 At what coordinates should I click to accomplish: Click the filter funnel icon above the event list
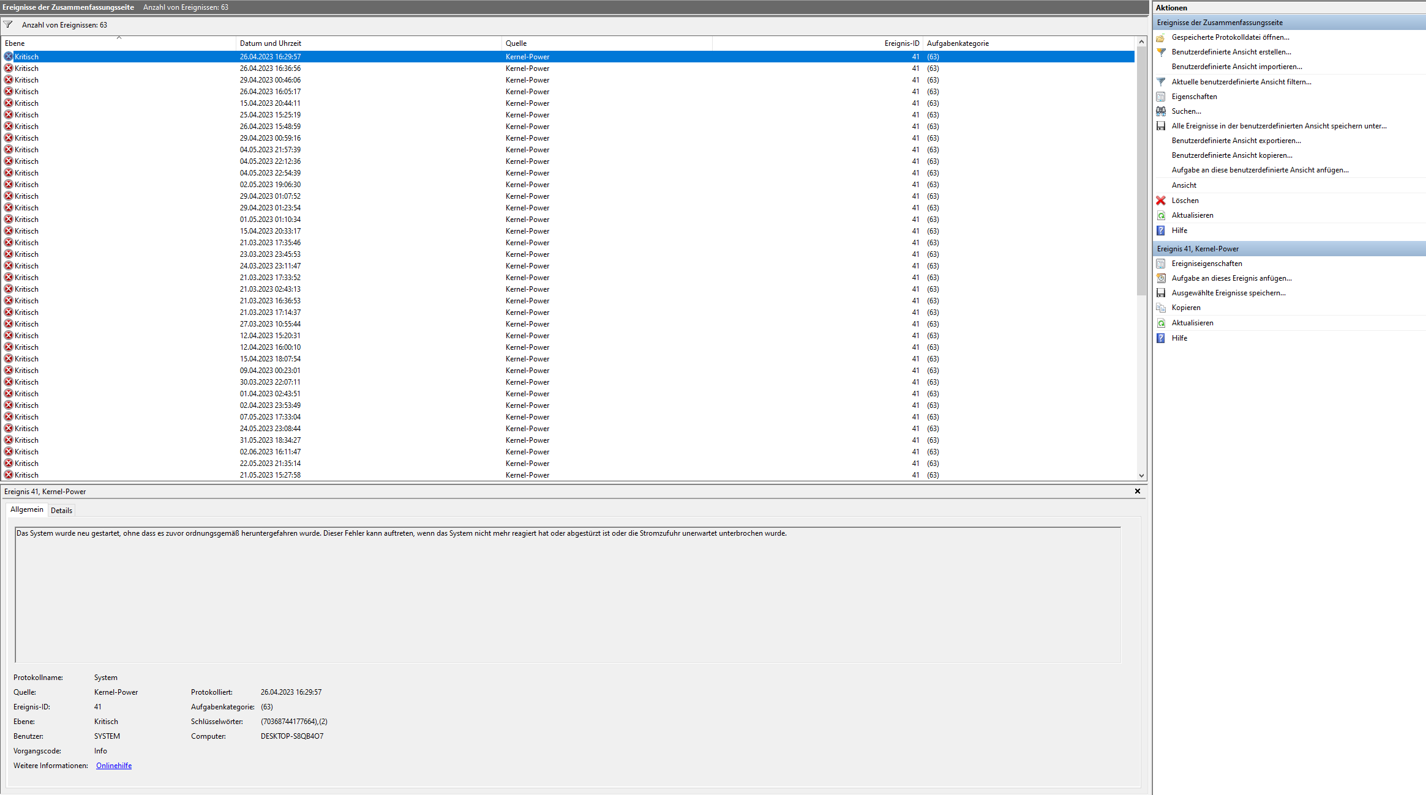8,24
